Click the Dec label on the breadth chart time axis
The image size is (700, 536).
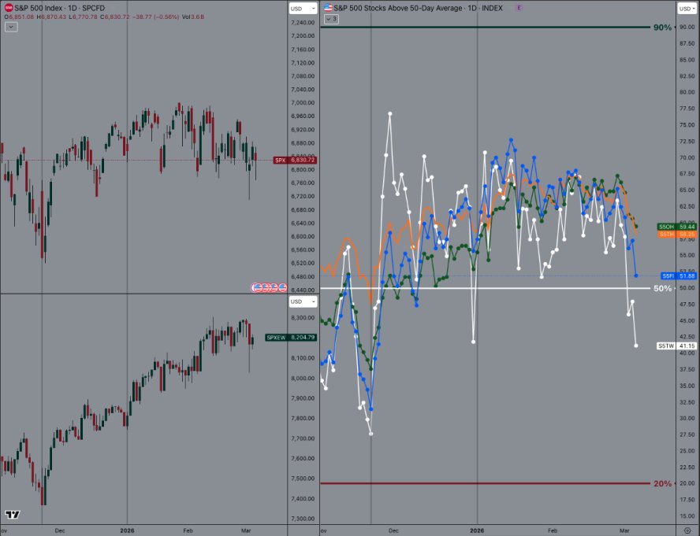pyautogui.click(x=393, y=530)
